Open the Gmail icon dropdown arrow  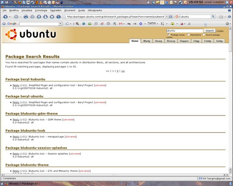click(124, 24)
